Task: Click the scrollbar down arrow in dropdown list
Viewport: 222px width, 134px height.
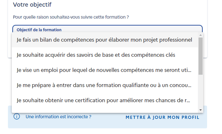Action: [x=200, y=110]
